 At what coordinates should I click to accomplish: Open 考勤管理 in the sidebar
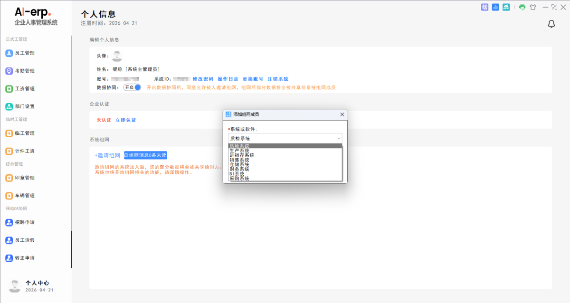[25, 71]
